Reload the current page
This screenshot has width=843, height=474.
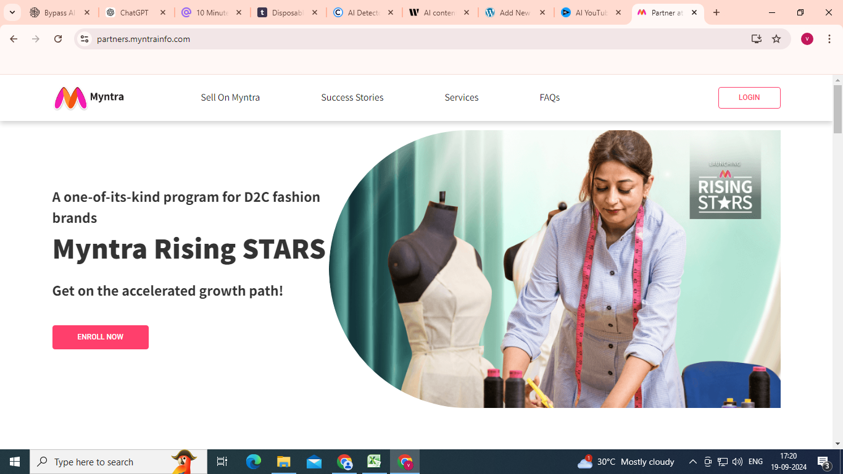tap(58, 39)
